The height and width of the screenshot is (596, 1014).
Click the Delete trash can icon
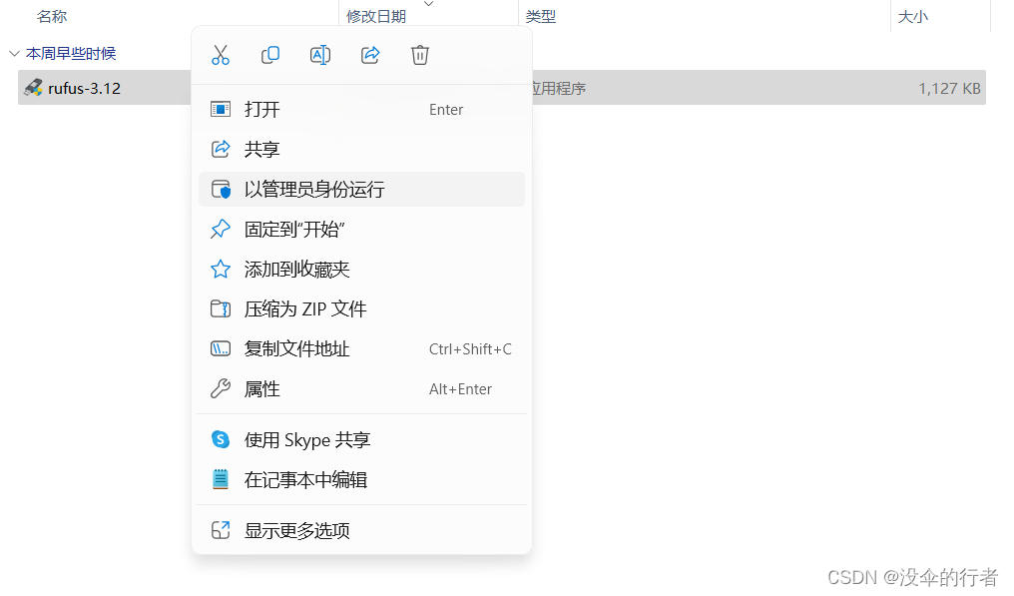[420, 55]
